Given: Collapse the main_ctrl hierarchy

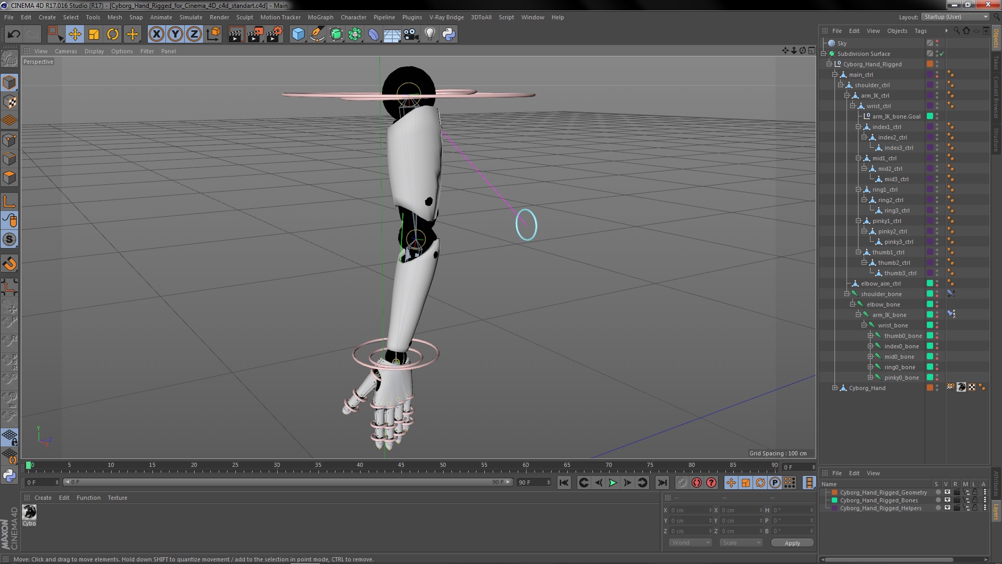Looking at the screenshot, I should pos(835,75).
